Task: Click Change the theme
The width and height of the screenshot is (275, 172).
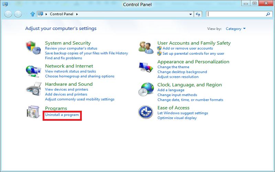Action: (173, 67)
